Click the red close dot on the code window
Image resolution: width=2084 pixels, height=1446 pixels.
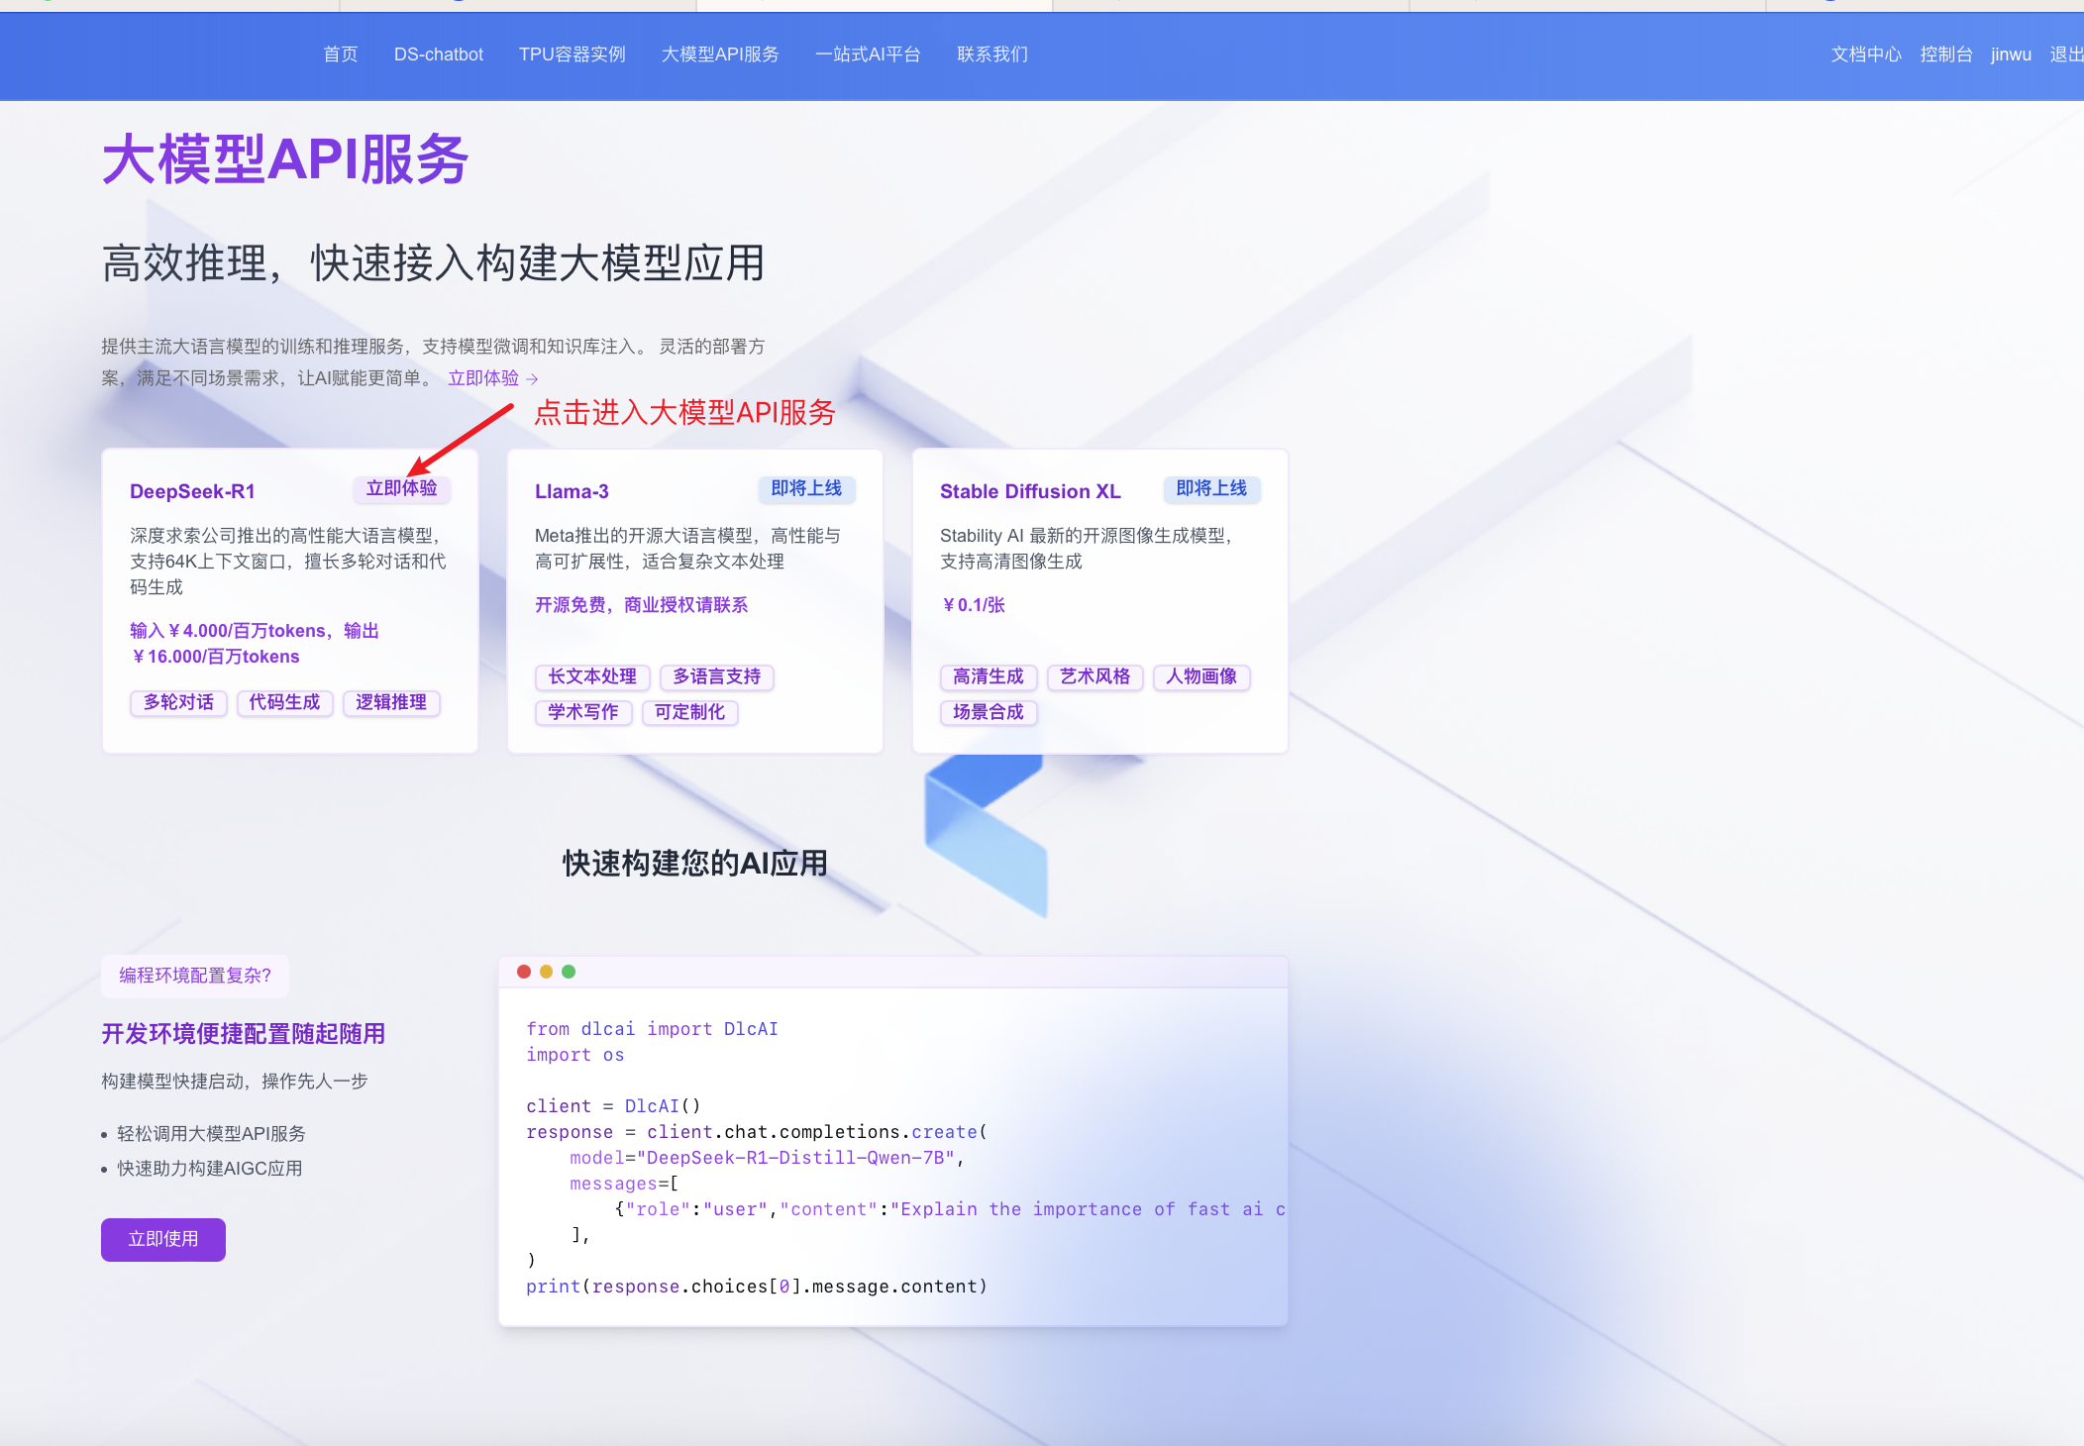coord(524,972)
